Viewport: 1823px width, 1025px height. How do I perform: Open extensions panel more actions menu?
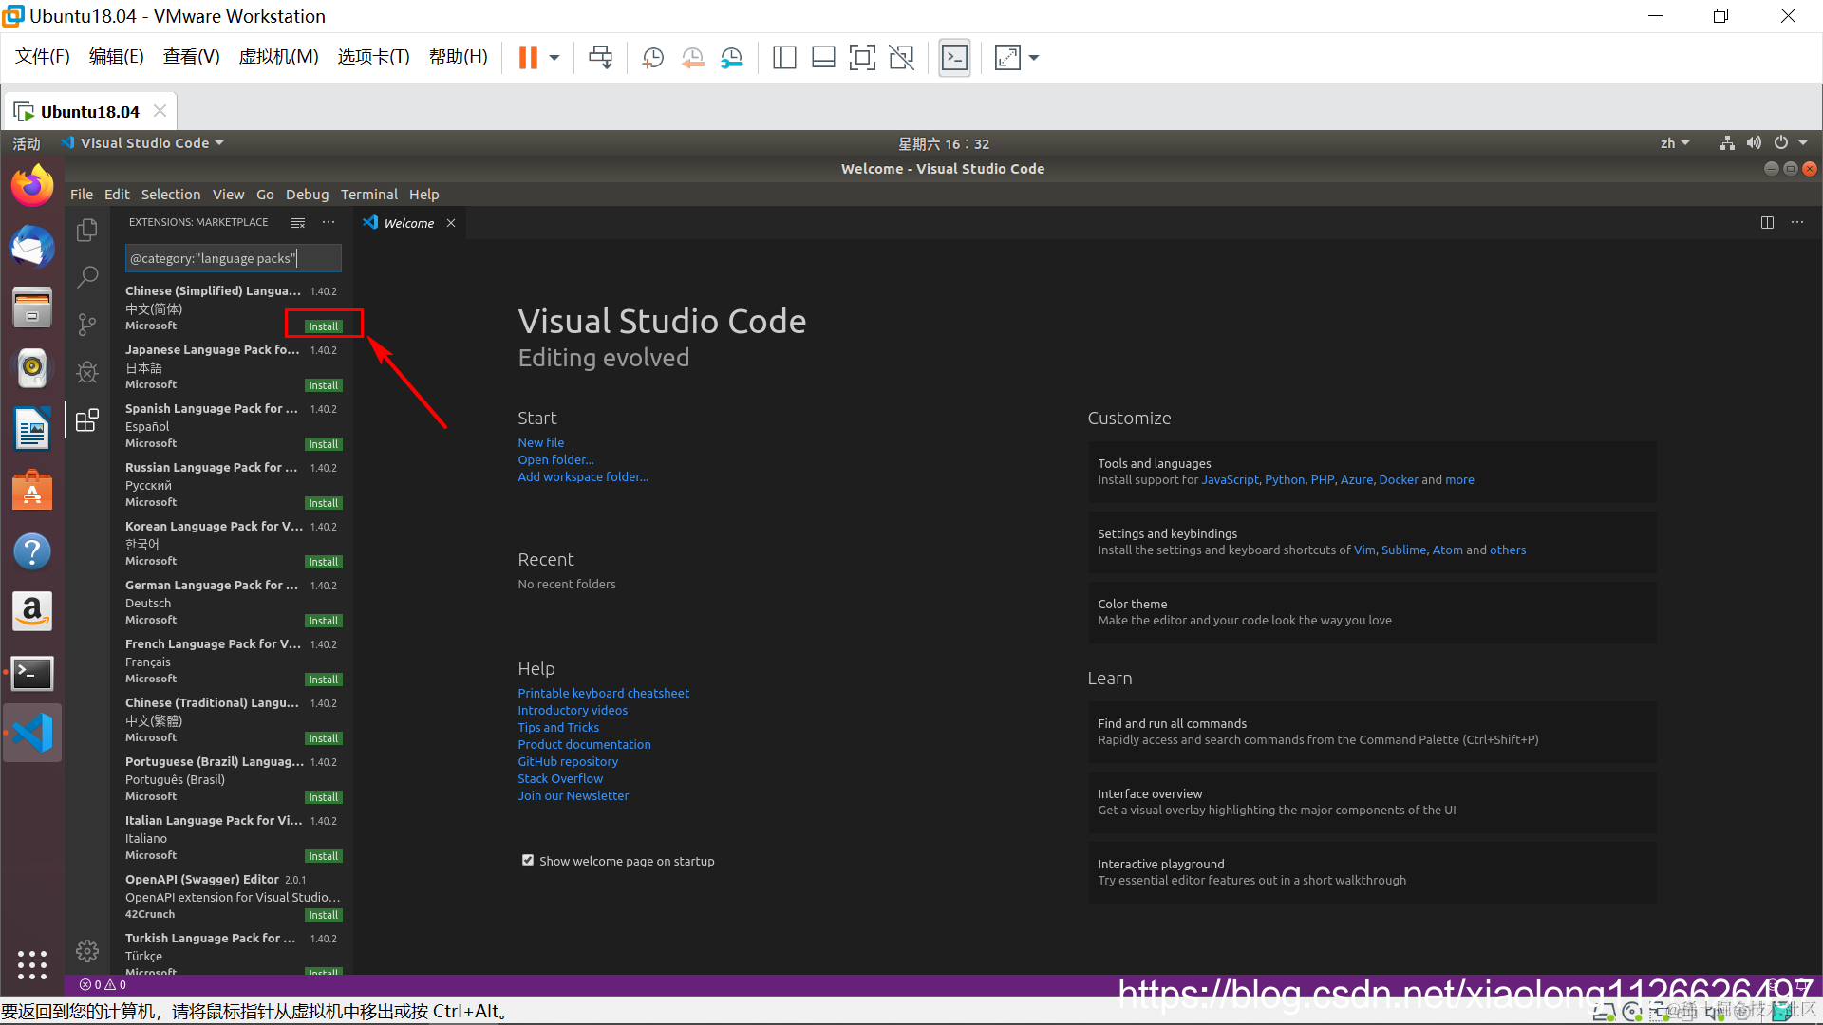tap(329, 222)
